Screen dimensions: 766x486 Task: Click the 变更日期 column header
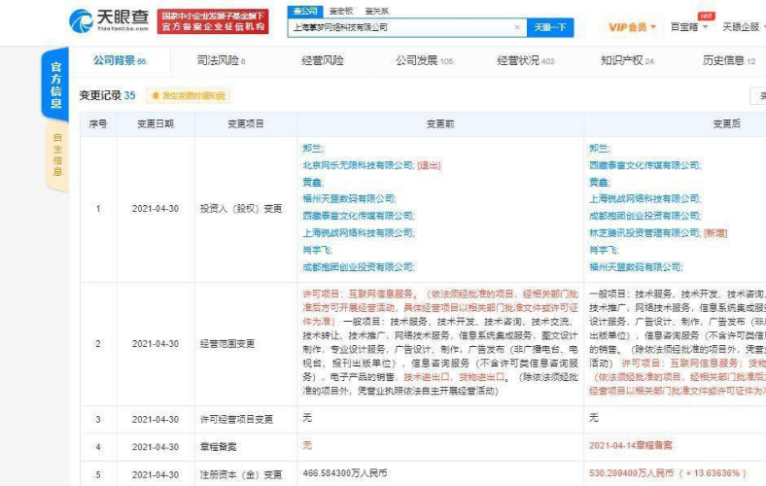[x=156, y=124]
